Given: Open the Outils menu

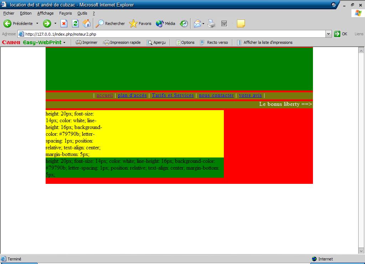Looking at the screenshot, I should 82,13.
